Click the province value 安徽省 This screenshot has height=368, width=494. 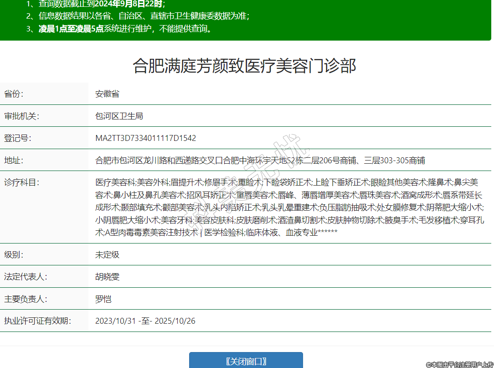coord(107,94)
